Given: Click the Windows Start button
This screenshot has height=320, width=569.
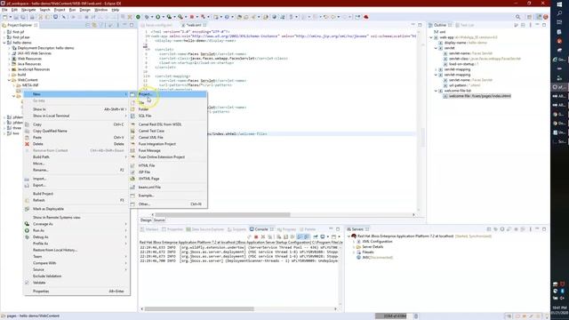Looking at the screenshot, I should [559, 4].
